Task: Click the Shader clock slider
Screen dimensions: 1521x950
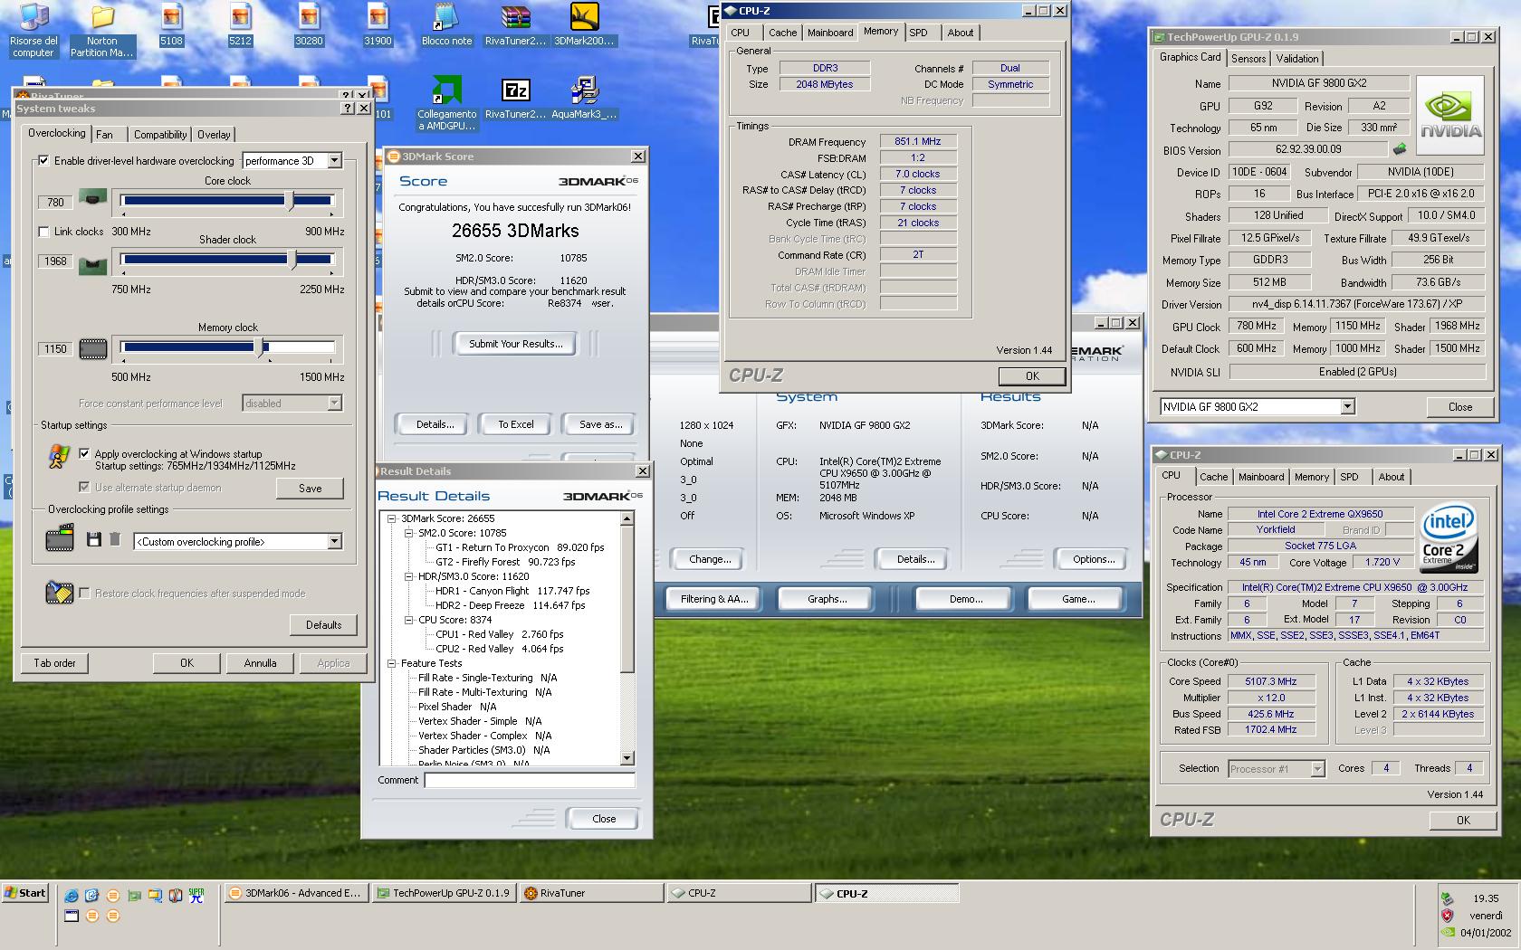Action: pyautogui.click(x=227, y=261)
